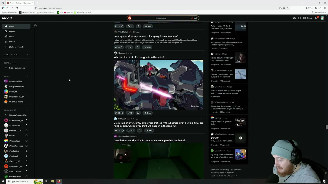Open overflow menu on the Gundam post

coord(202,53)
